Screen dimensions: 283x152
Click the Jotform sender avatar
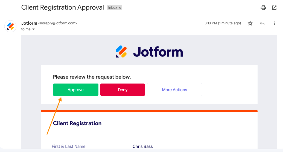(10, 26)
